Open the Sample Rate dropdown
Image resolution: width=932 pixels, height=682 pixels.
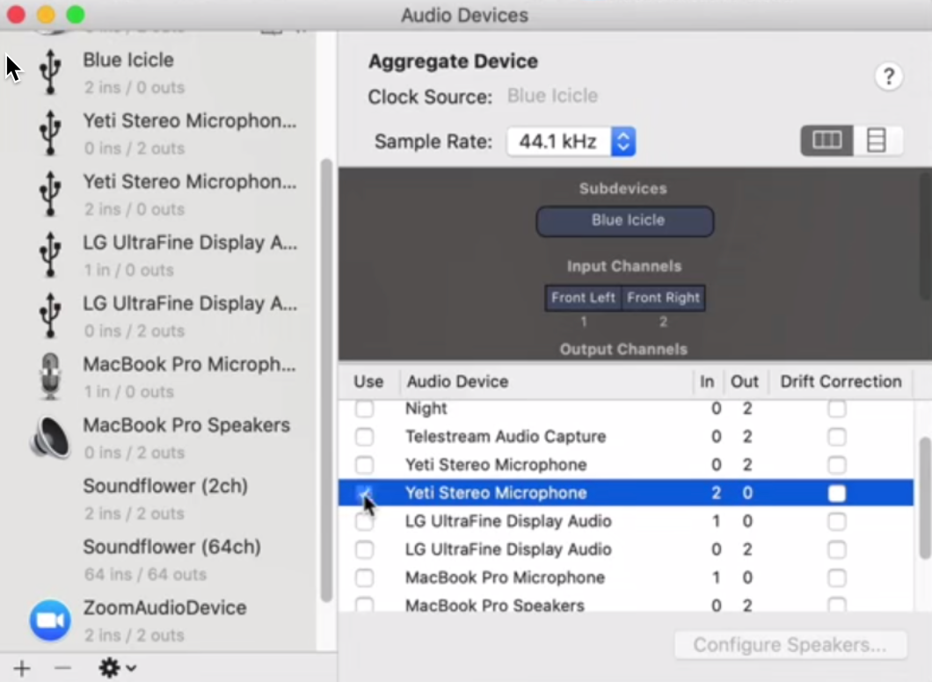pyautogui.click(x=572, y=142)
